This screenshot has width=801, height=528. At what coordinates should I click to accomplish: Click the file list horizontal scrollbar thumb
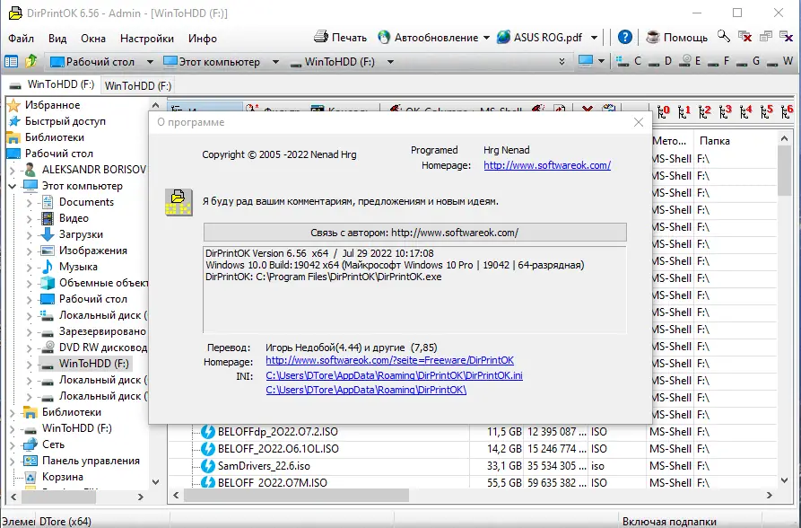[x=296, y=496]
